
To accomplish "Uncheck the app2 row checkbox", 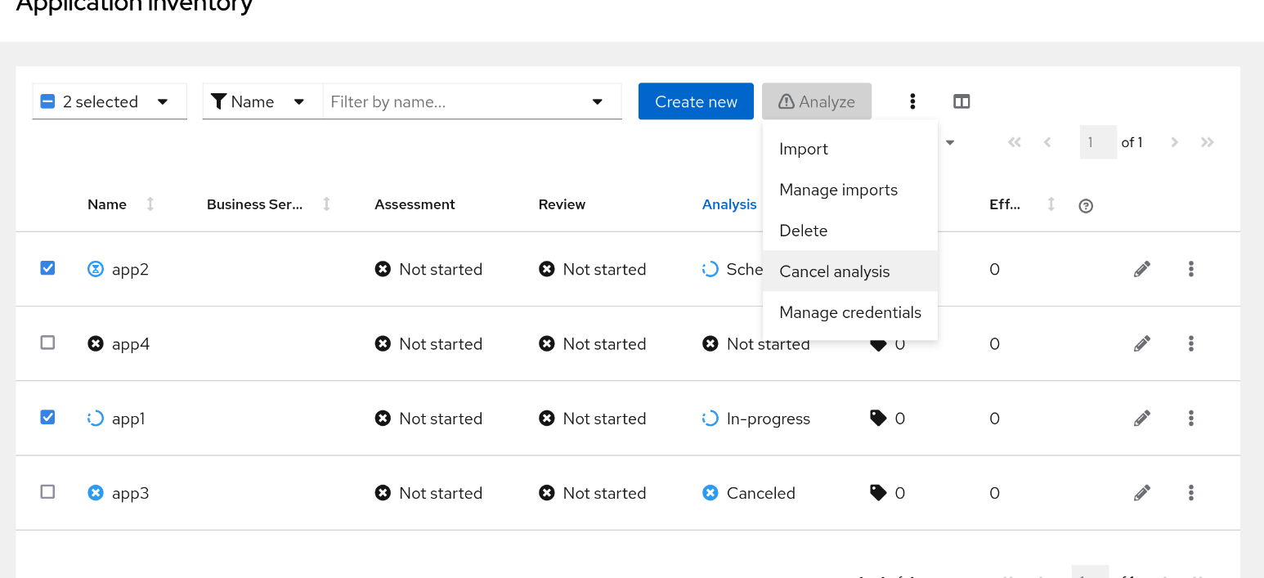I will point(47,268).
